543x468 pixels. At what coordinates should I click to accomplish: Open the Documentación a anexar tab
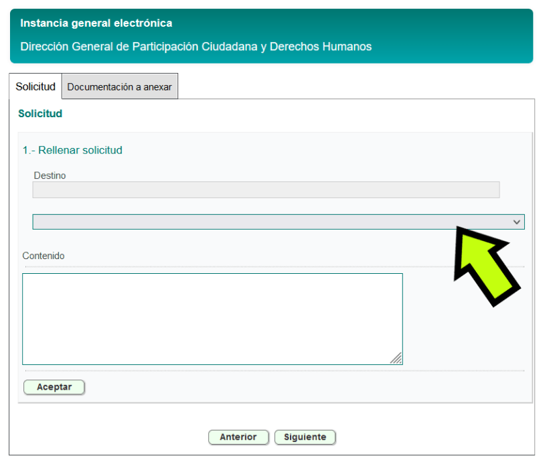tap(119, 87)
